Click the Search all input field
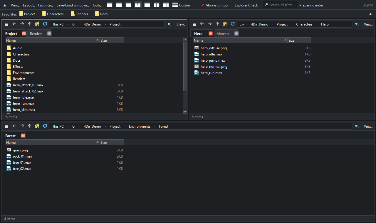Screen dimensions: 376x223 (x=280, y=5)
